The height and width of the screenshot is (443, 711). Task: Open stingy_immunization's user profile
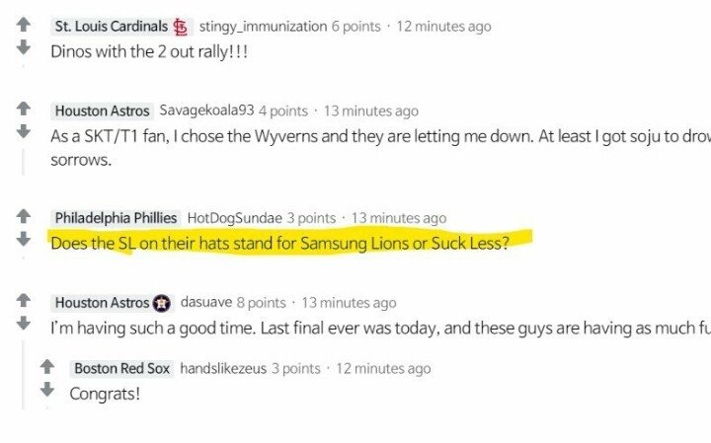pyautogui.click(x=262, y=27)
